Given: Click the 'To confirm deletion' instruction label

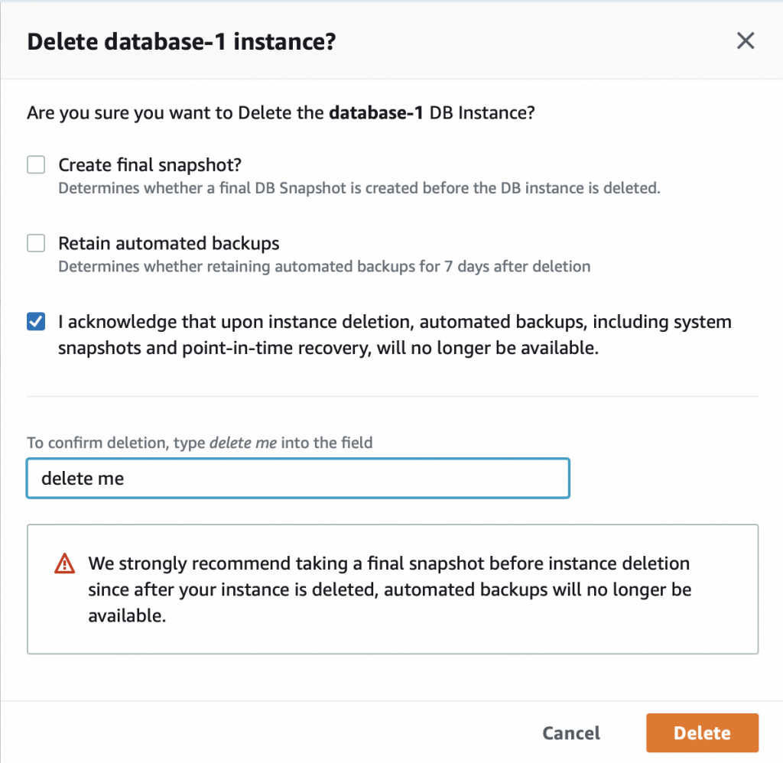Looking at the screenshot, I should 200,443.
